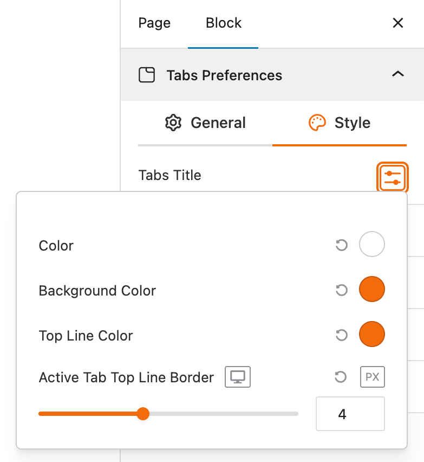Image resolution: width=424 pixels, height=462 pixels.
Task: Click the border width number field
Action: tap(350, 414)
